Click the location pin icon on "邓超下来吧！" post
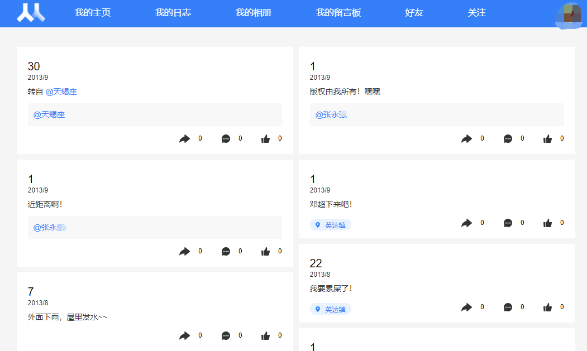This screenshot has width=587, height=351. pyautogui.click(x=318, y=224)
